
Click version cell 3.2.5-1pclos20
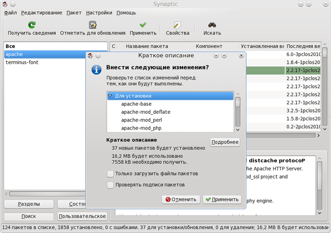tap(303, 111)
